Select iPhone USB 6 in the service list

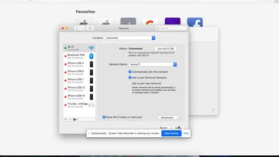[79, 72]
